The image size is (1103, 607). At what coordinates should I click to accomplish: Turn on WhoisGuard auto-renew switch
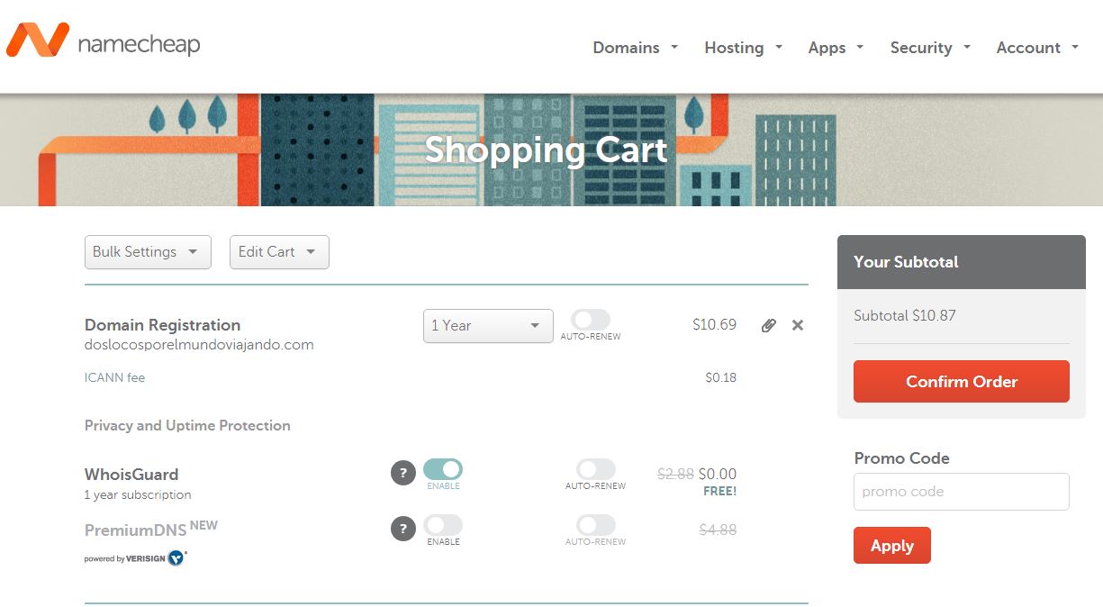[x=595, y=469]
